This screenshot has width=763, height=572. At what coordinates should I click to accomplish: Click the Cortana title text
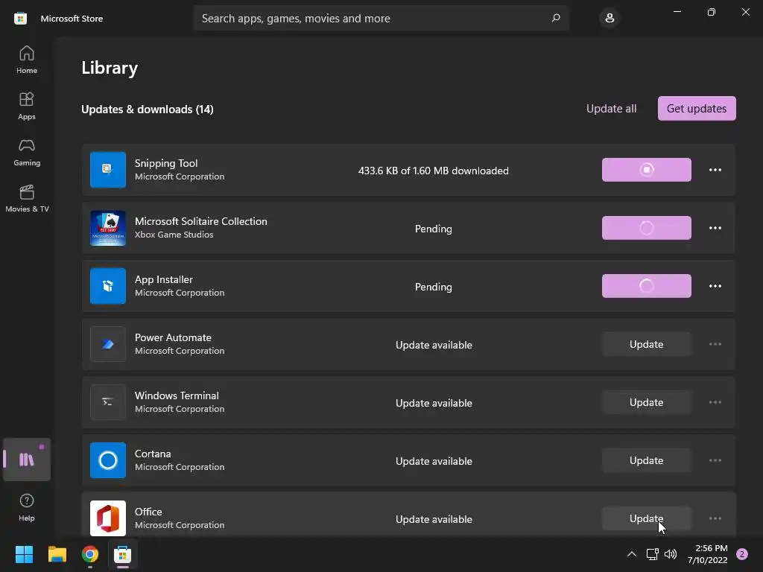153,454
